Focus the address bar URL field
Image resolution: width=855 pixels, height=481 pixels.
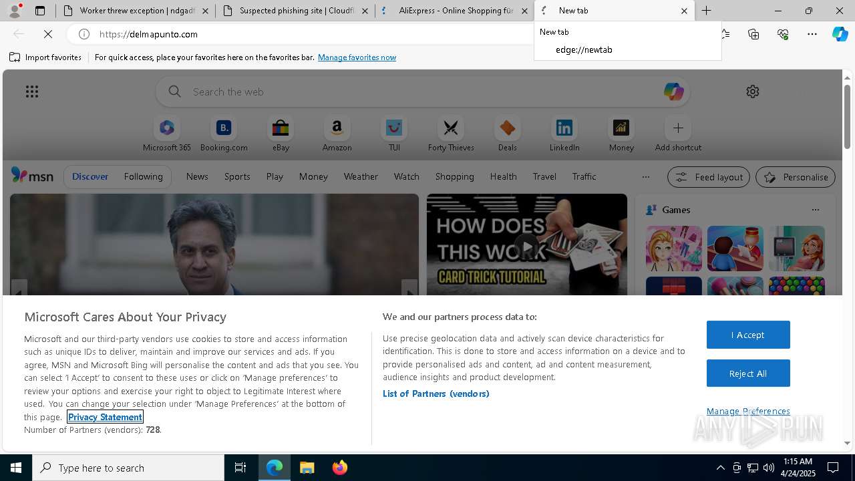(x=314, y=34)
